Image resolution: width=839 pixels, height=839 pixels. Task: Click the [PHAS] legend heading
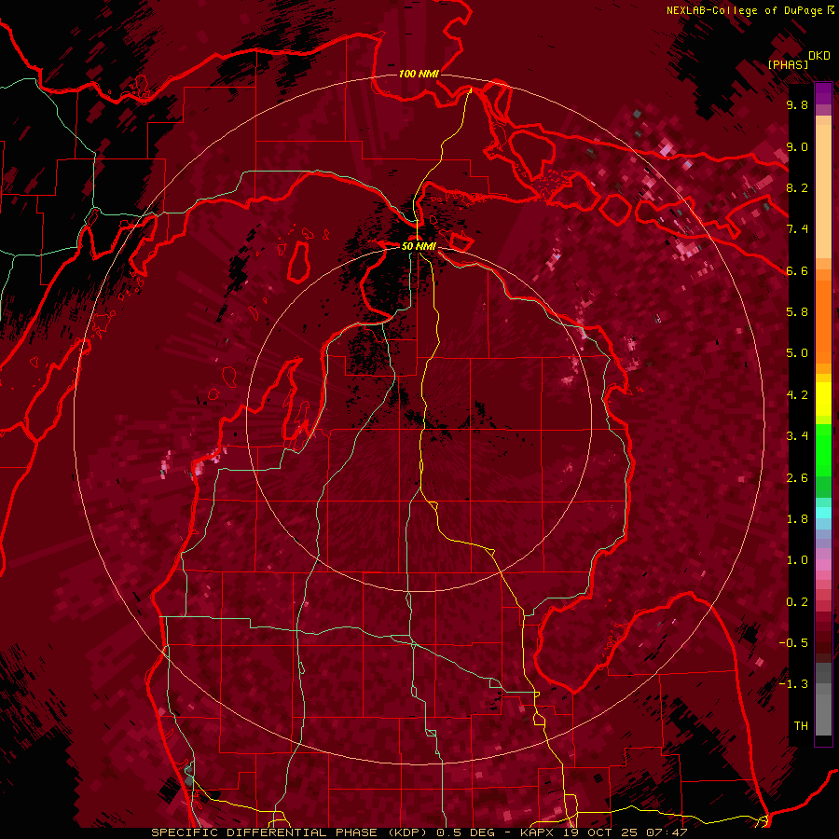tap(788, 64)
